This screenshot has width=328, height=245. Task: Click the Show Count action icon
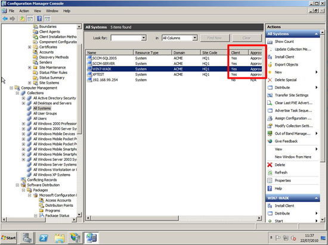270,42
